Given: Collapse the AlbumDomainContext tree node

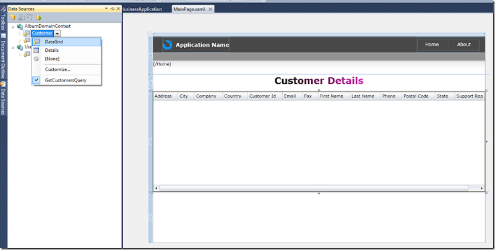Looking at the screenshot, I should click(x=13, y=27).
